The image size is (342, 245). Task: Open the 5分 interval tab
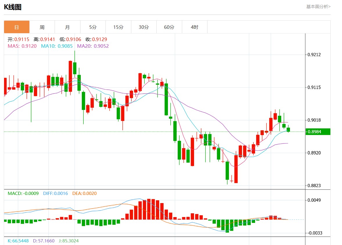tap(93, 27)
